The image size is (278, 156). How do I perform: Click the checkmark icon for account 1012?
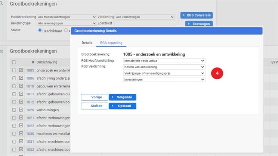pos(21,102)
